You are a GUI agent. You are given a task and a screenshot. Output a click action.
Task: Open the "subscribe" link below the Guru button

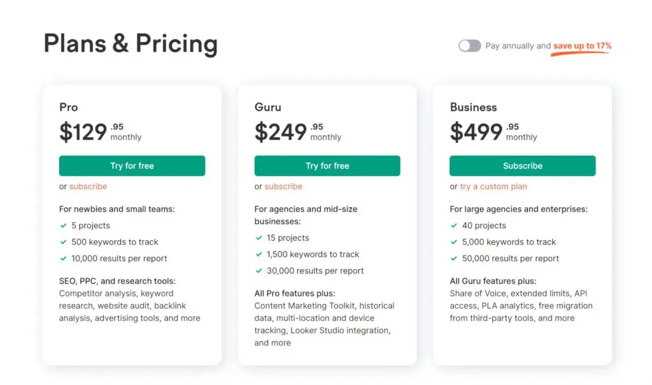click(x=283, y=186)
